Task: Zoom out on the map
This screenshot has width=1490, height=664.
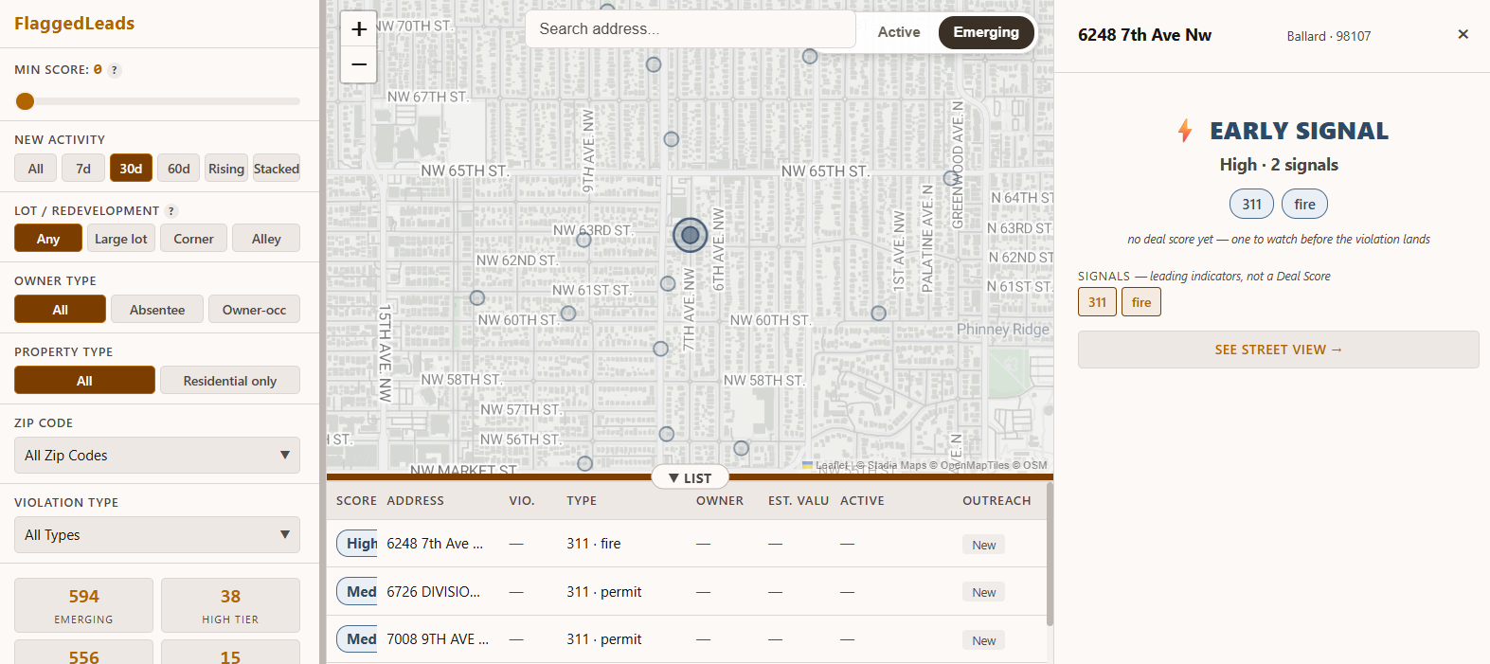Action: click(359, 65)
